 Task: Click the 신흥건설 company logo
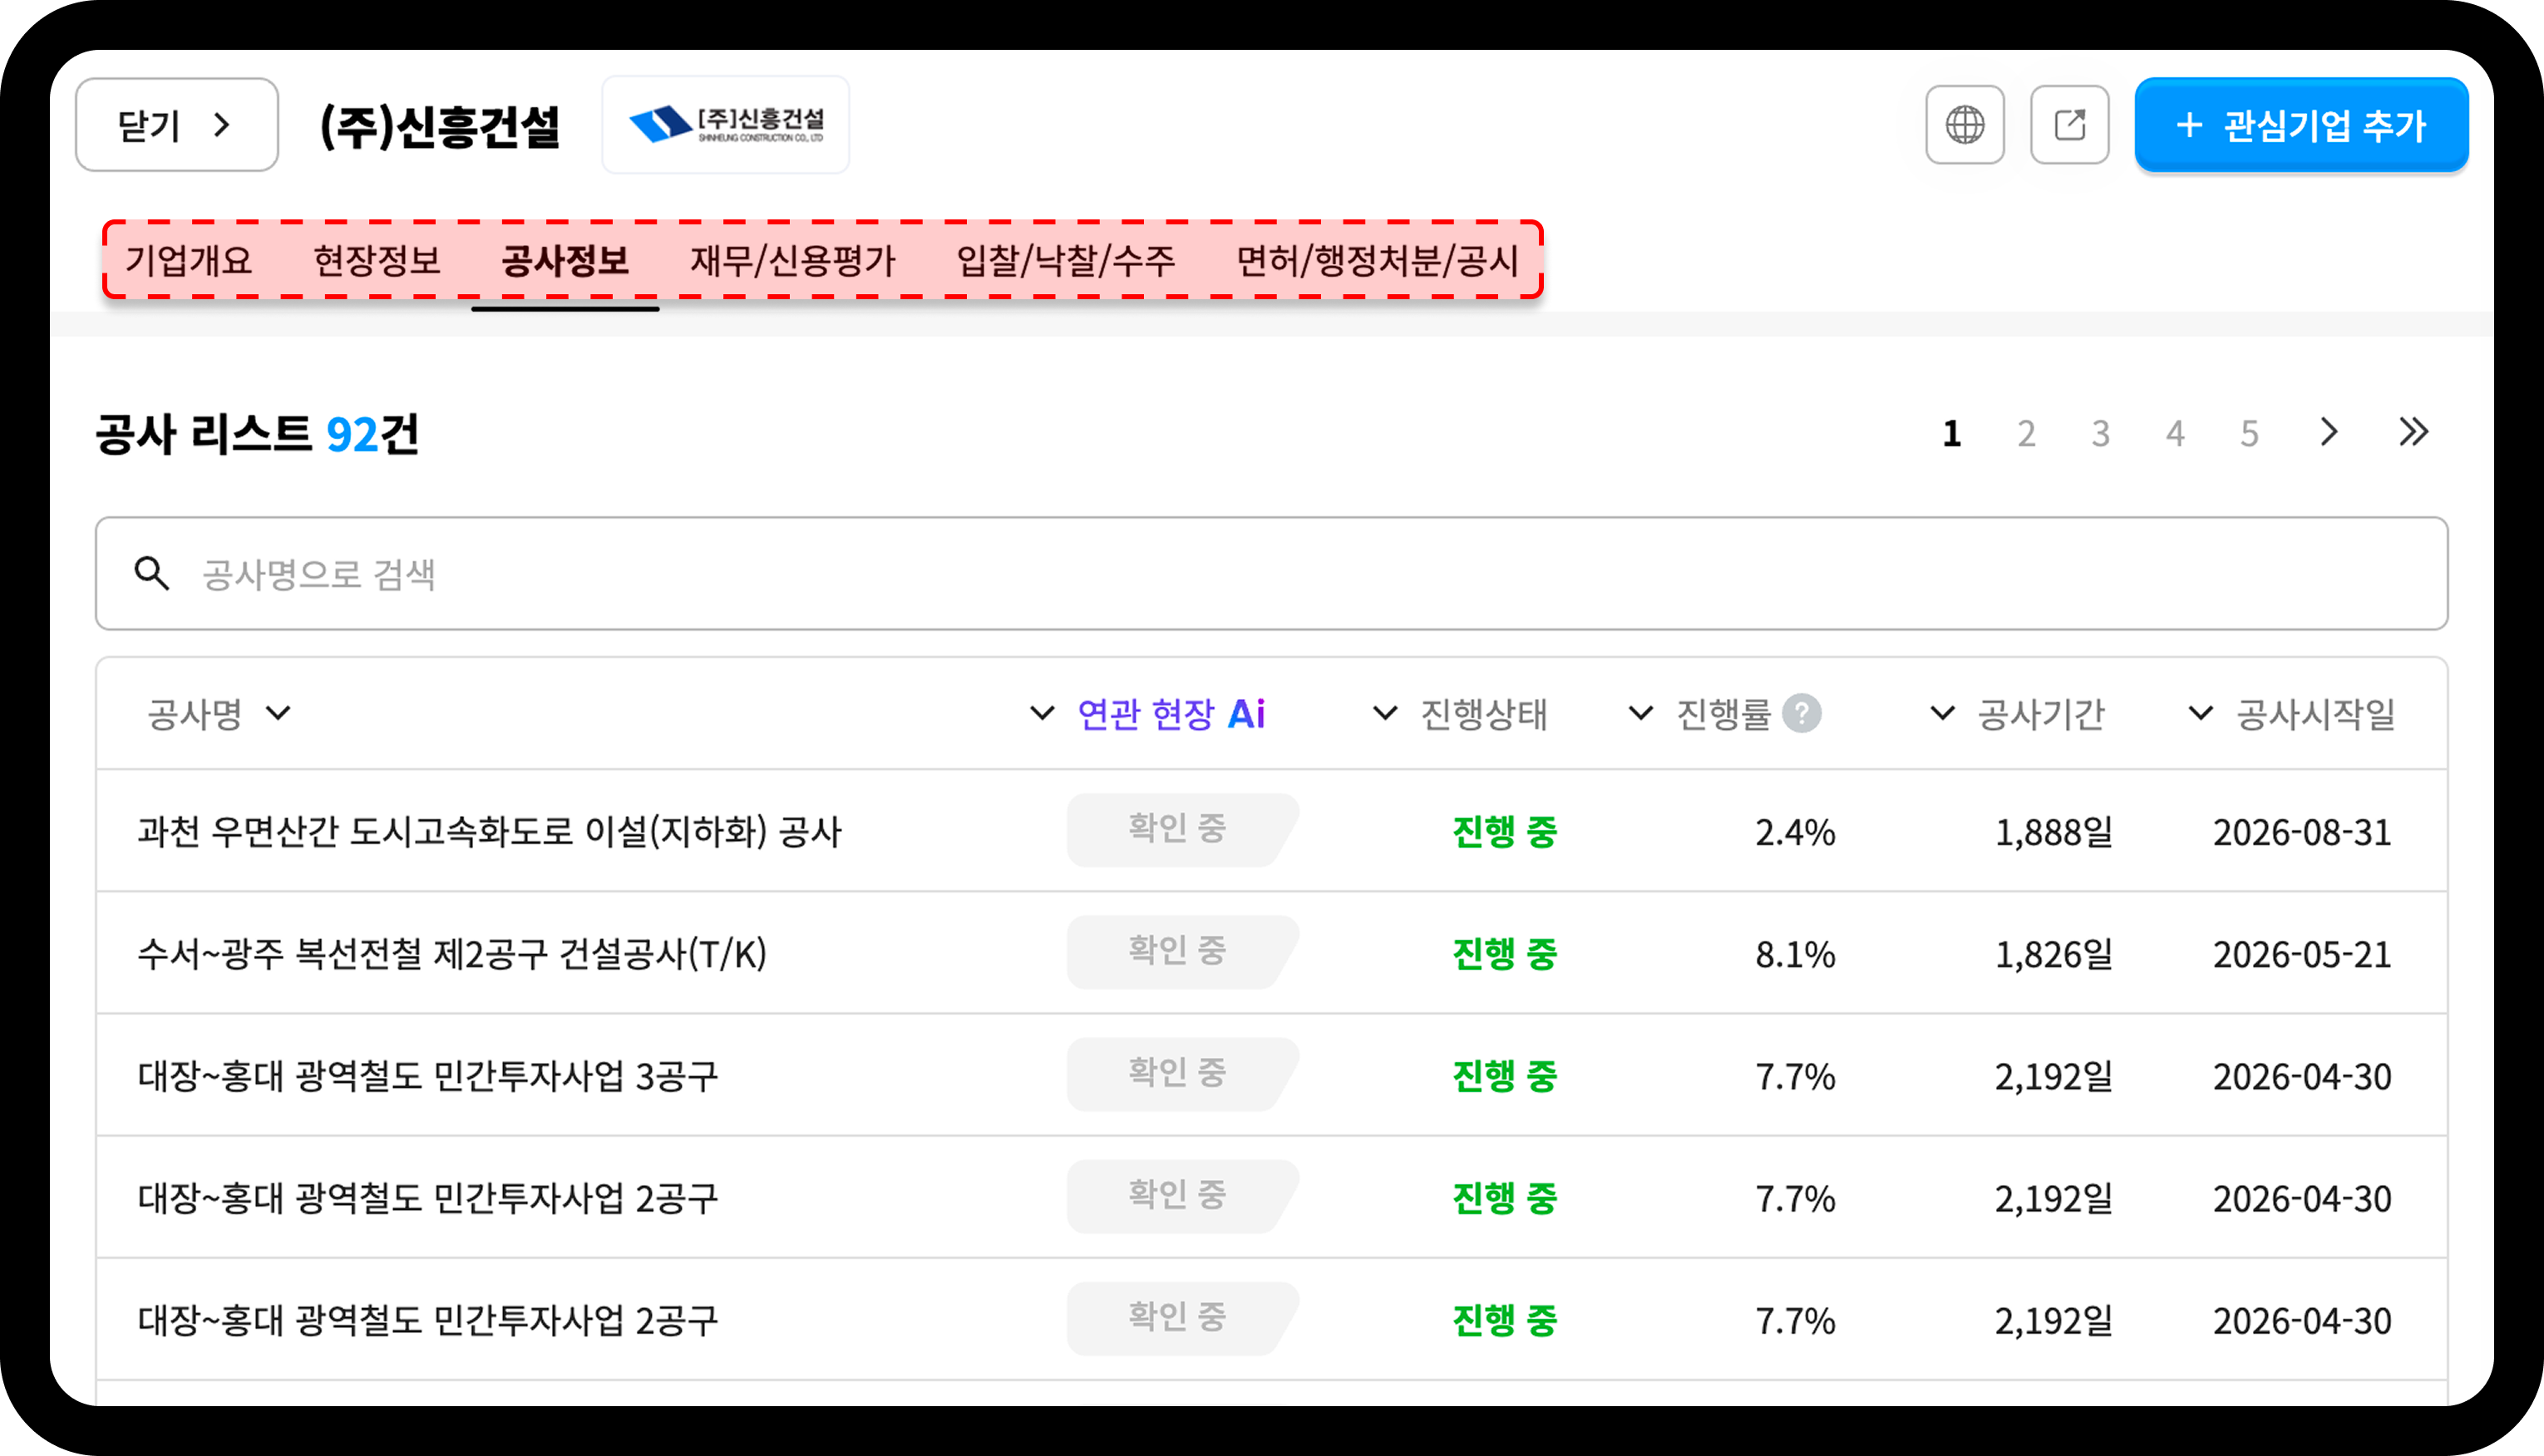pyautogui.click(x=725, y=125)
